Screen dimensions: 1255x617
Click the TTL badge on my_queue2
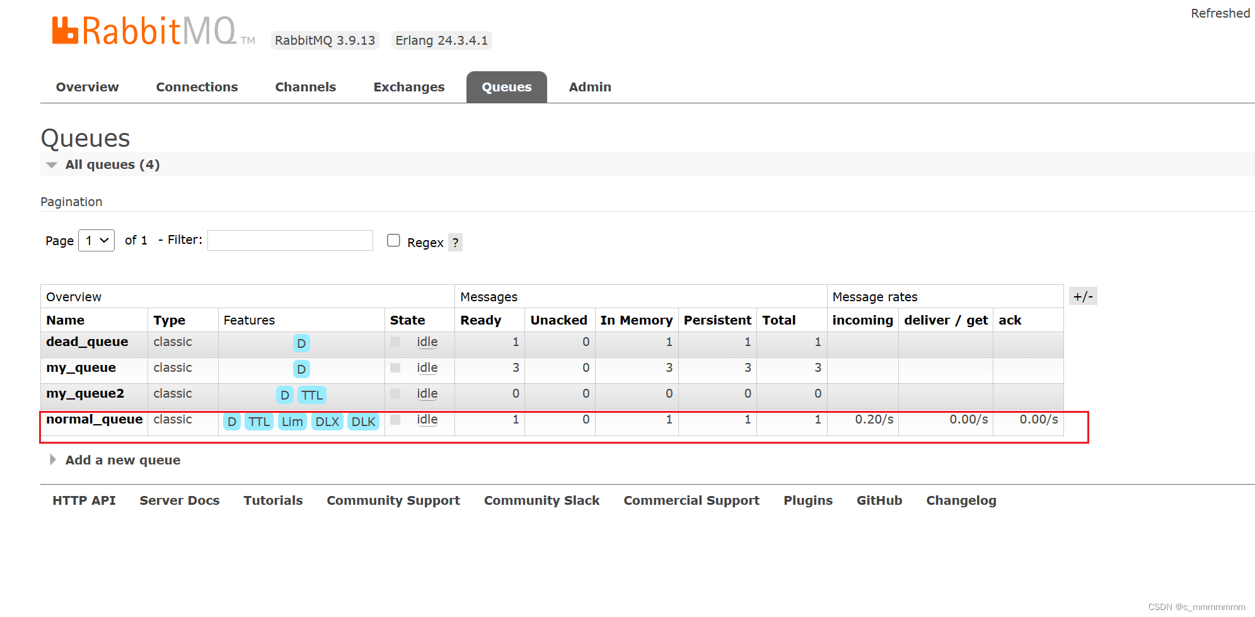click(x=311, y=395)
